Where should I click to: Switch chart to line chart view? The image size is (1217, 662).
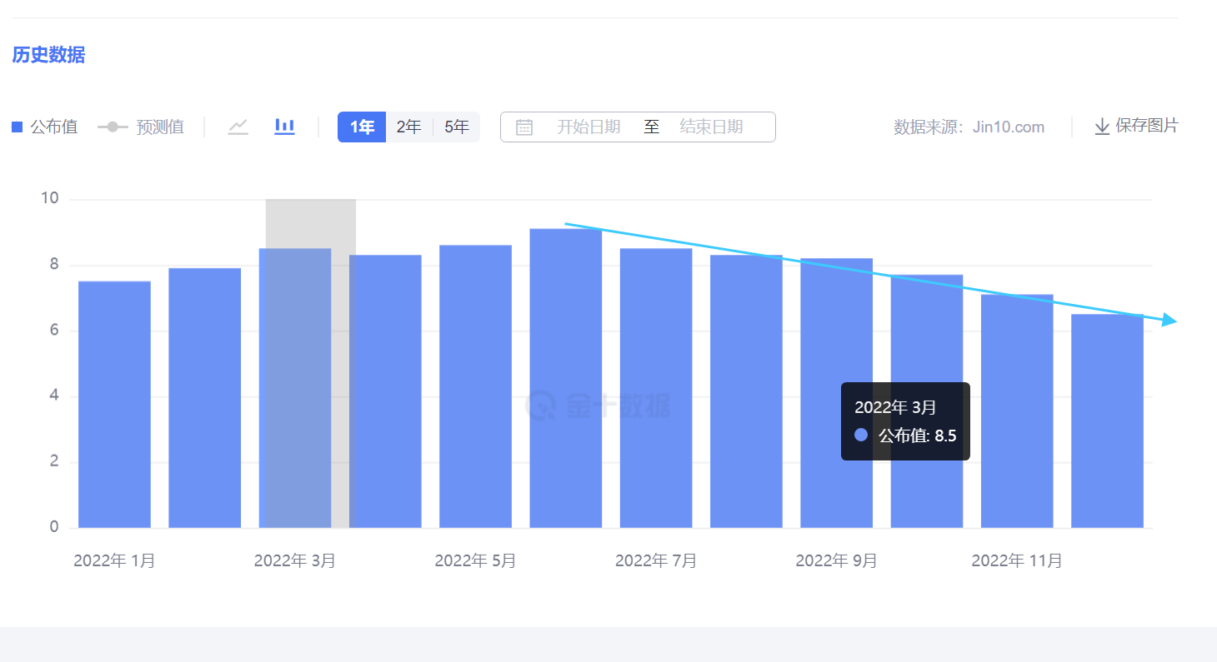coord(238,126)
